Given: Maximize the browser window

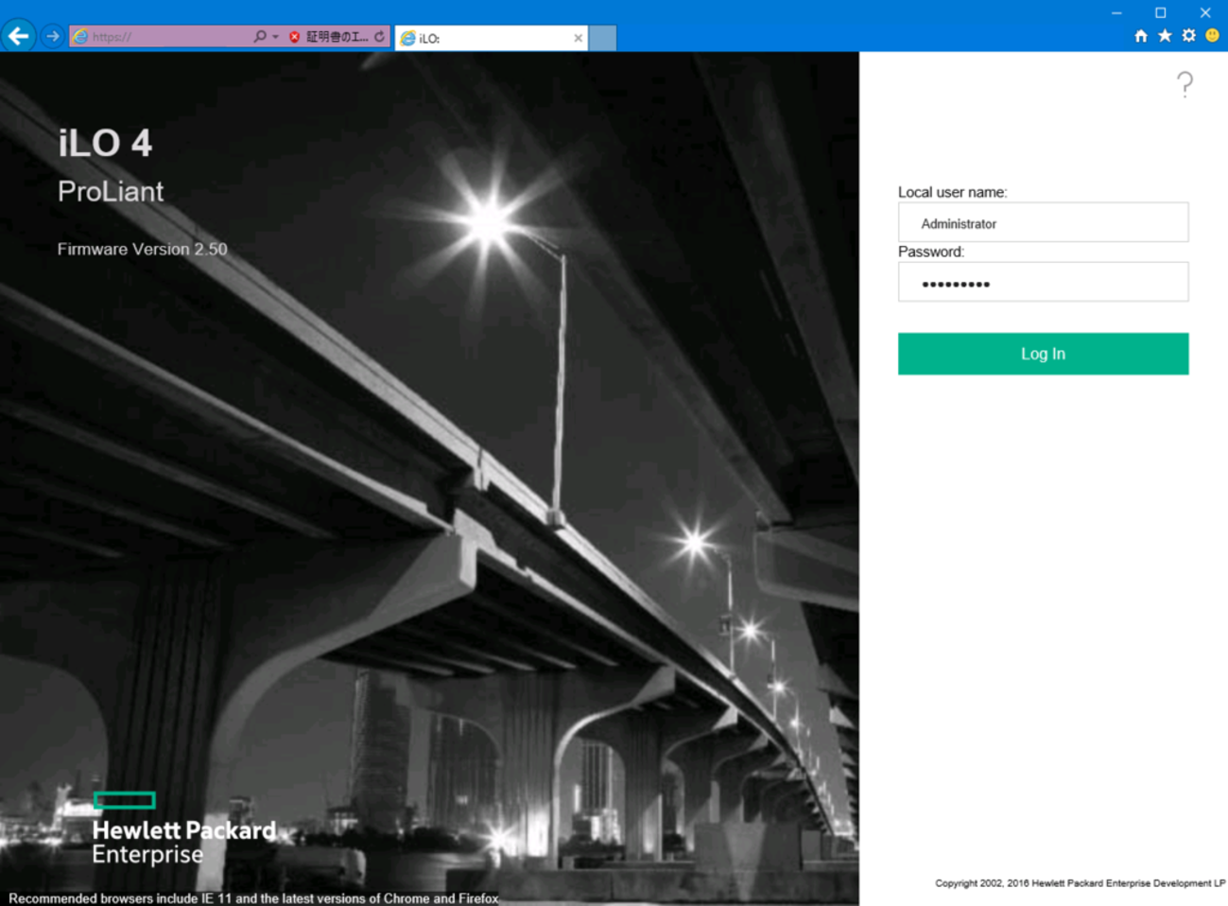Looking at the screenshot, I should coord(1160,12).
